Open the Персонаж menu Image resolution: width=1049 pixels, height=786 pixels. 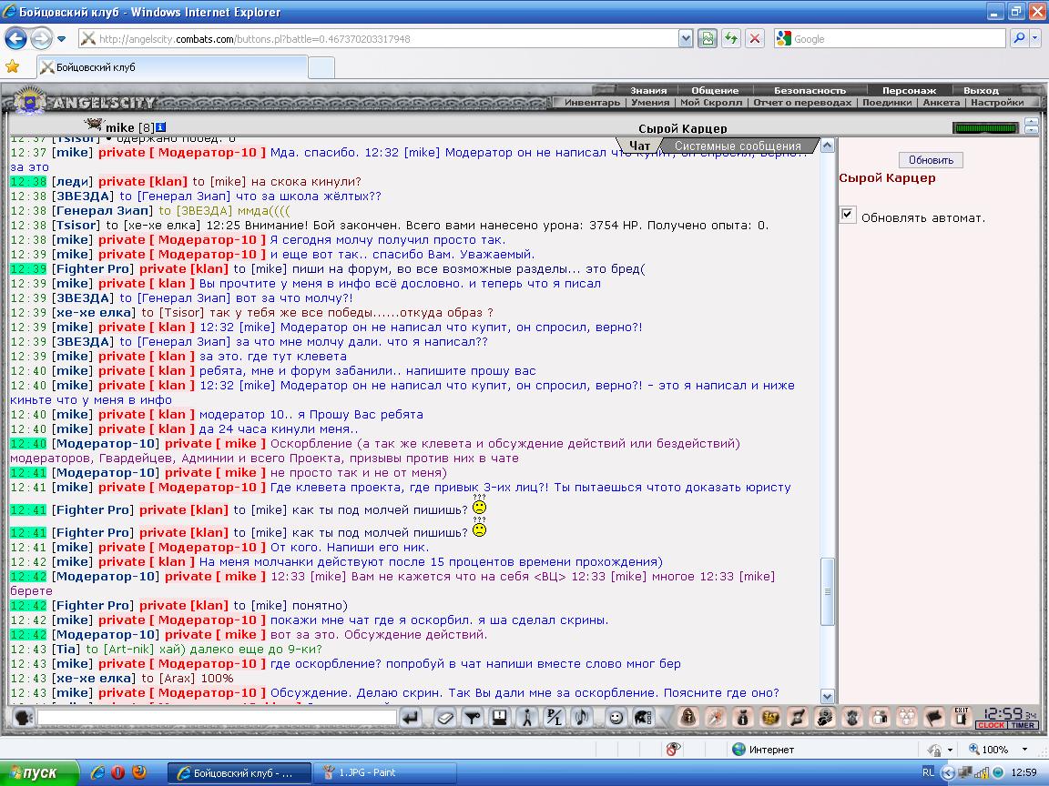pos(909,90)
